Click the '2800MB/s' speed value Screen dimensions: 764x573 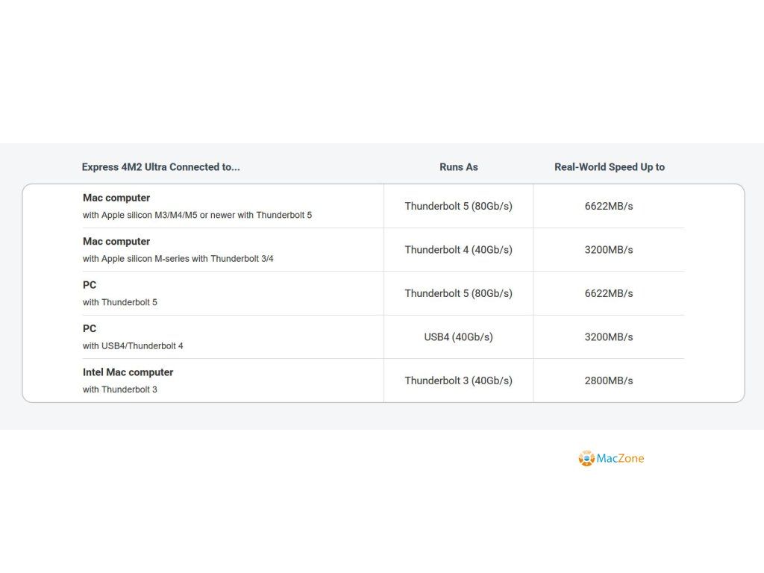coord(609,381)
